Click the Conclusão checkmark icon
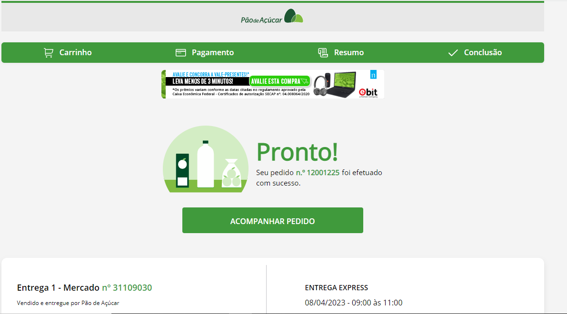 point(453,53)
